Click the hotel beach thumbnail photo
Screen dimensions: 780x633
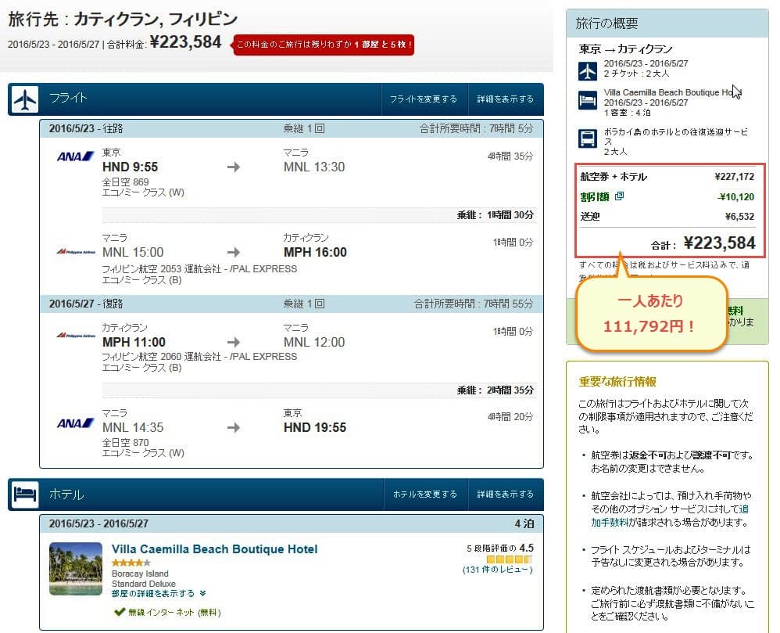[x=76, y=569]
